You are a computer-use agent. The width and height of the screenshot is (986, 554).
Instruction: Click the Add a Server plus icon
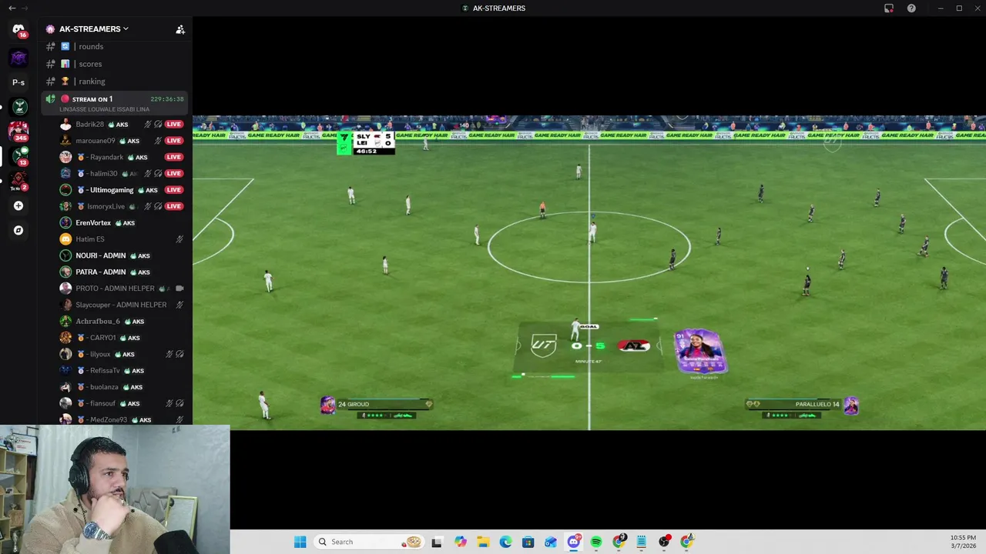(x=18, y=205)
